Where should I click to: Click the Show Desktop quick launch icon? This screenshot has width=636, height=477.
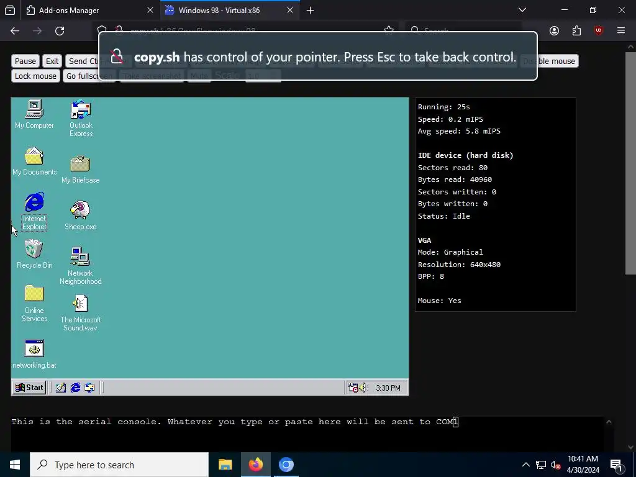point(61,388)
